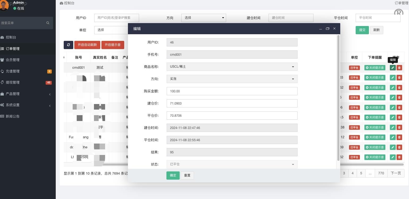Maximize the 编辑 dialog window
Screen dimensions: 409x199
tap(327, 29)
